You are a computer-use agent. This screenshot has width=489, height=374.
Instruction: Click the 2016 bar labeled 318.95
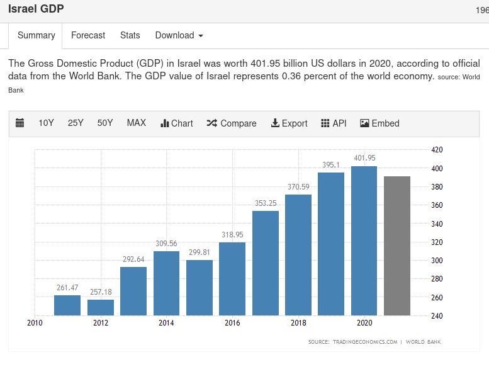point(232,279)
